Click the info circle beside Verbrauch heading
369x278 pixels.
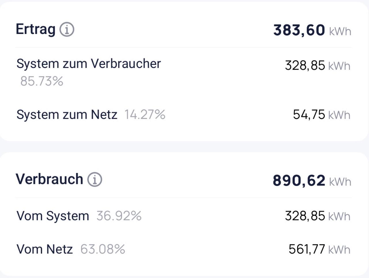95,179
